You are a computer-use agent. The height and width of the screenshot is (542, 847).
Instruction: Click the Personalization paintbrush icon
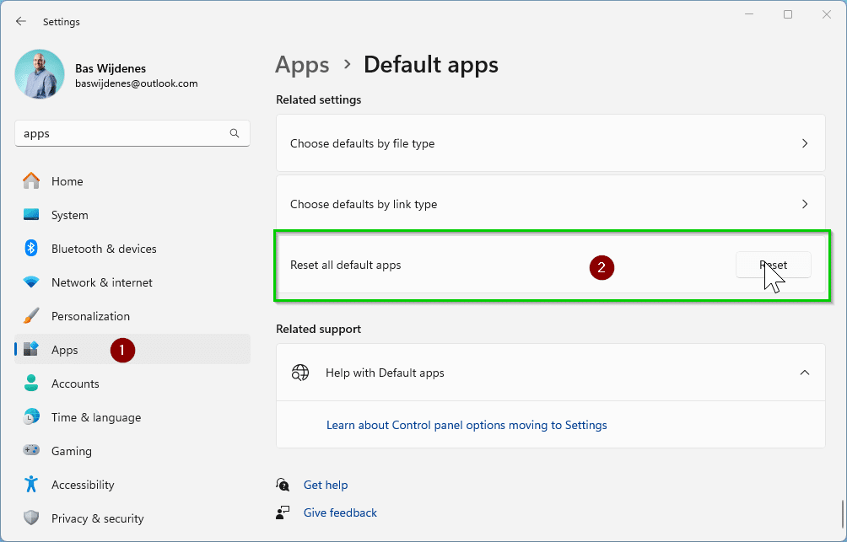[31, 316]
